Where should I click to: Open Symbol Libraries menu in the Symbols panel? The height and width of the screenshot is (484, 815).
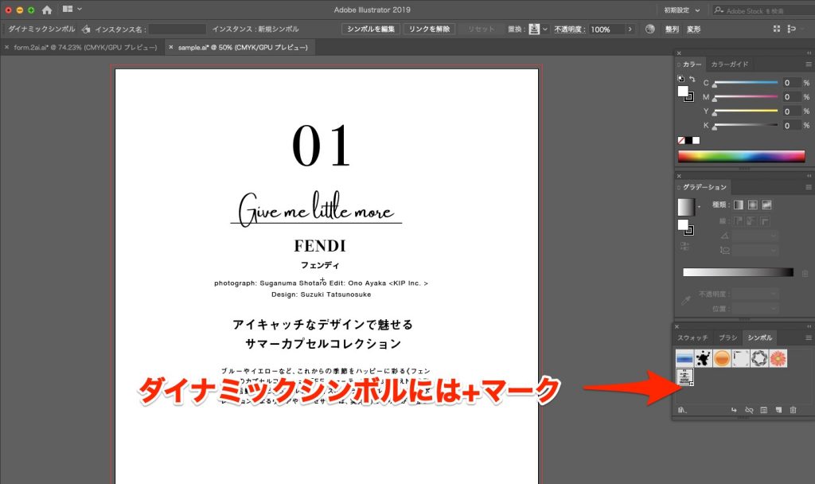tap(682, 410)
